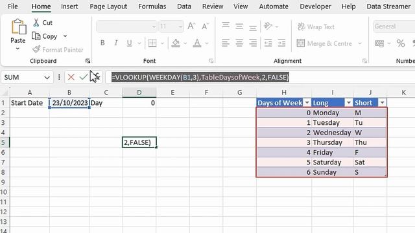
Task: Open the Paste options dropdown
Action: (x=18, y=49)
